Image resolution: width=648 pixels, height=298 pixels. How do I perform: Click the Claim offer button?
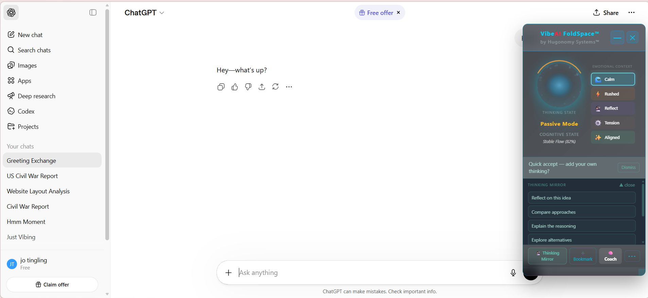52,284
